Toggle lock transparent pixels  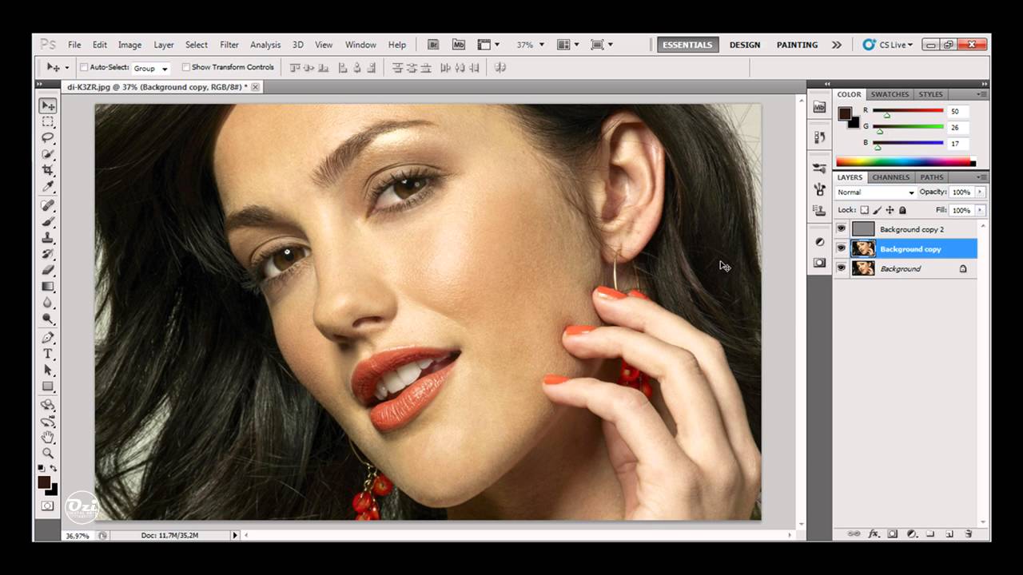point(864,210)
